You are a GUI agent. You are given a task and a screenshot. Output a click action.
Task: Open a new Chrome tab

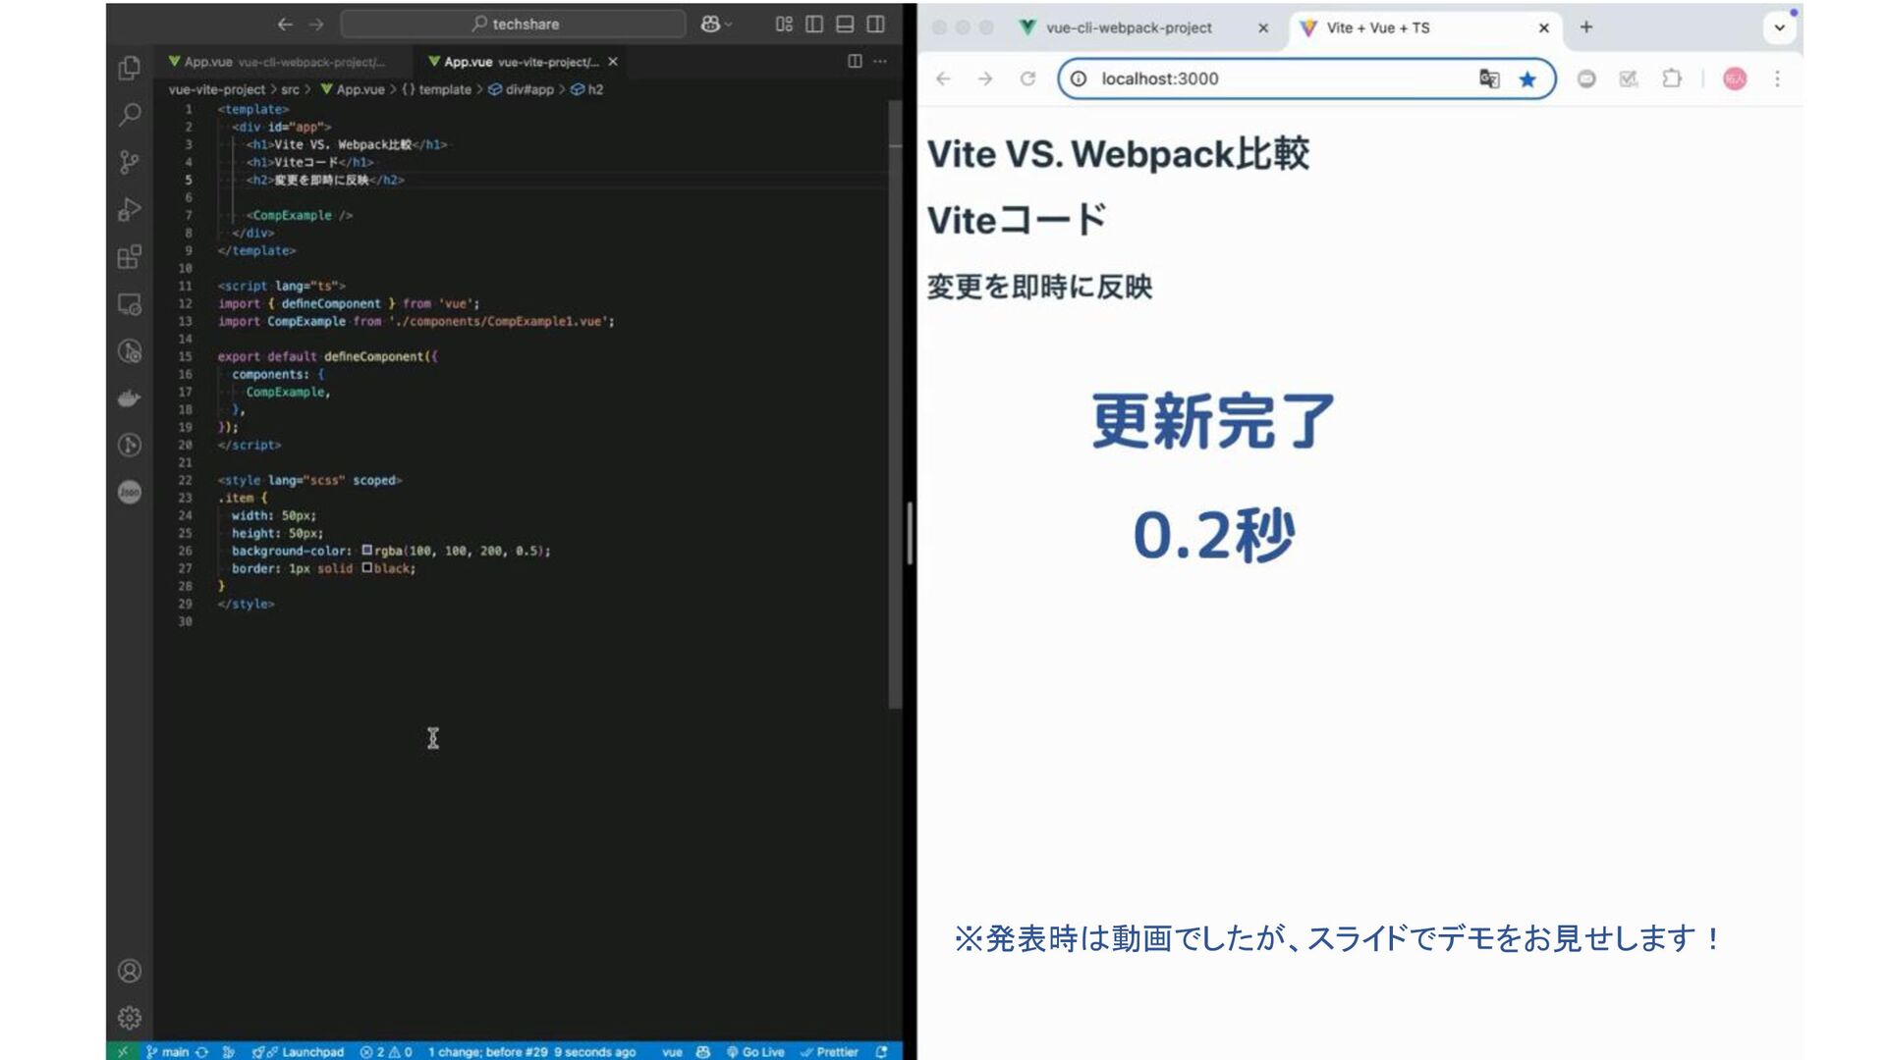1585,27
